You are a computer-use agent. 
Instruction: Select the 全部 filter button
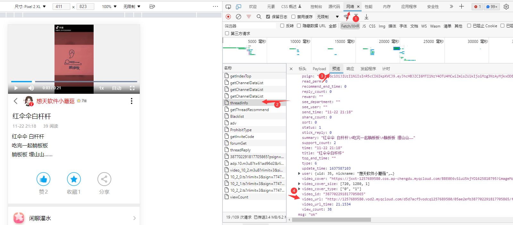point(332,26)
